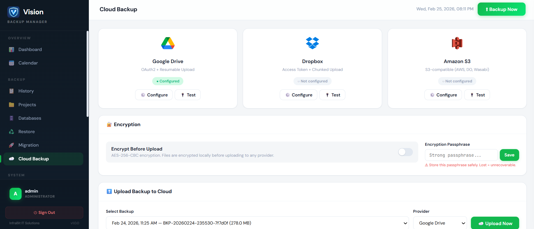This screenshot has width=534, height=229.
Task: Click the plug icon in Google Drive Test button
Action: pyautogui.click(x=183, y=95)
